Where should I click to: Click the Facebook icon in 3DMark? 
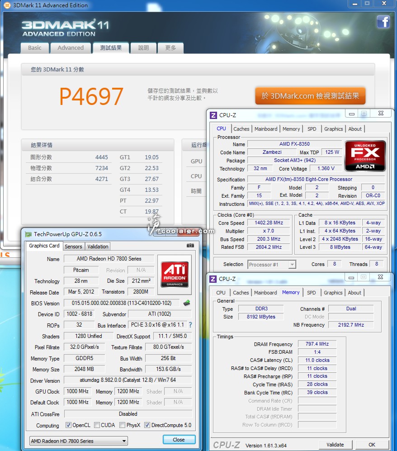tap(383, 22)
